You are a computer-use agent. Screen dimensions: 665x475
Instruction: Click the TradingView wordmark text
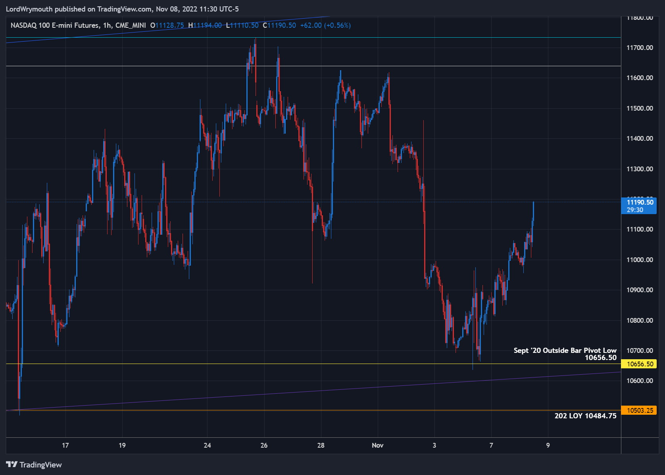[x=40, y=465]
